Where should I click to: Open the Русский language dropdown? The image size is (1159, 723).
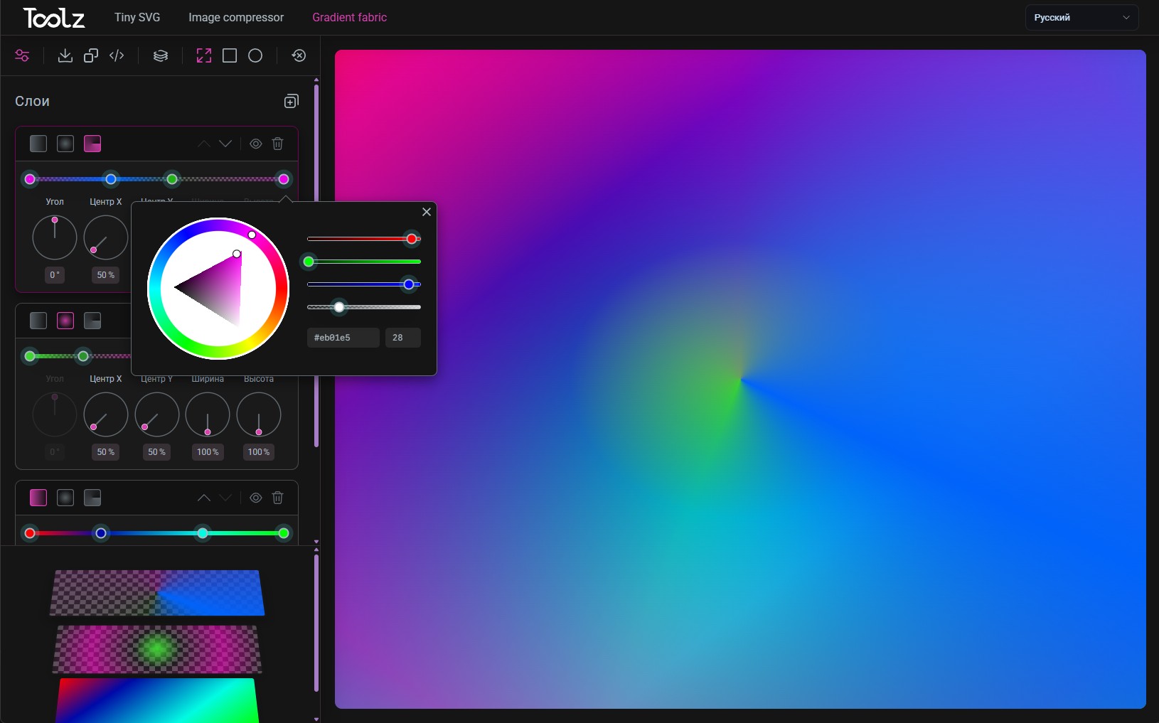(x=1081, y=18)
